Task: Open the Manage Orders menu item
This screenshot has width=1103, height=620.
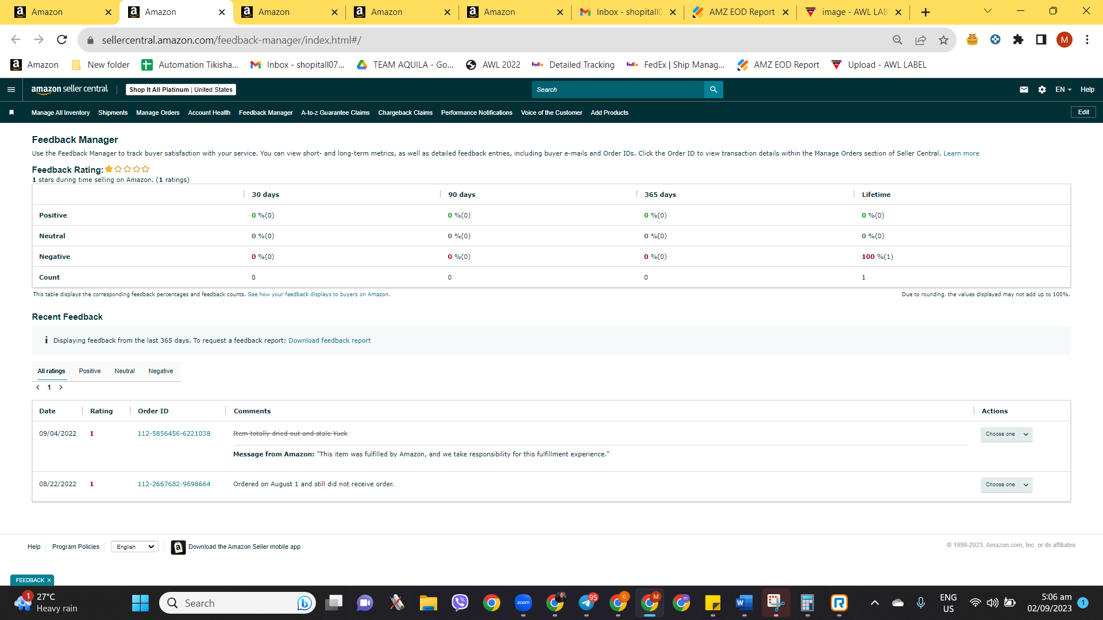Action: point(158,113)
